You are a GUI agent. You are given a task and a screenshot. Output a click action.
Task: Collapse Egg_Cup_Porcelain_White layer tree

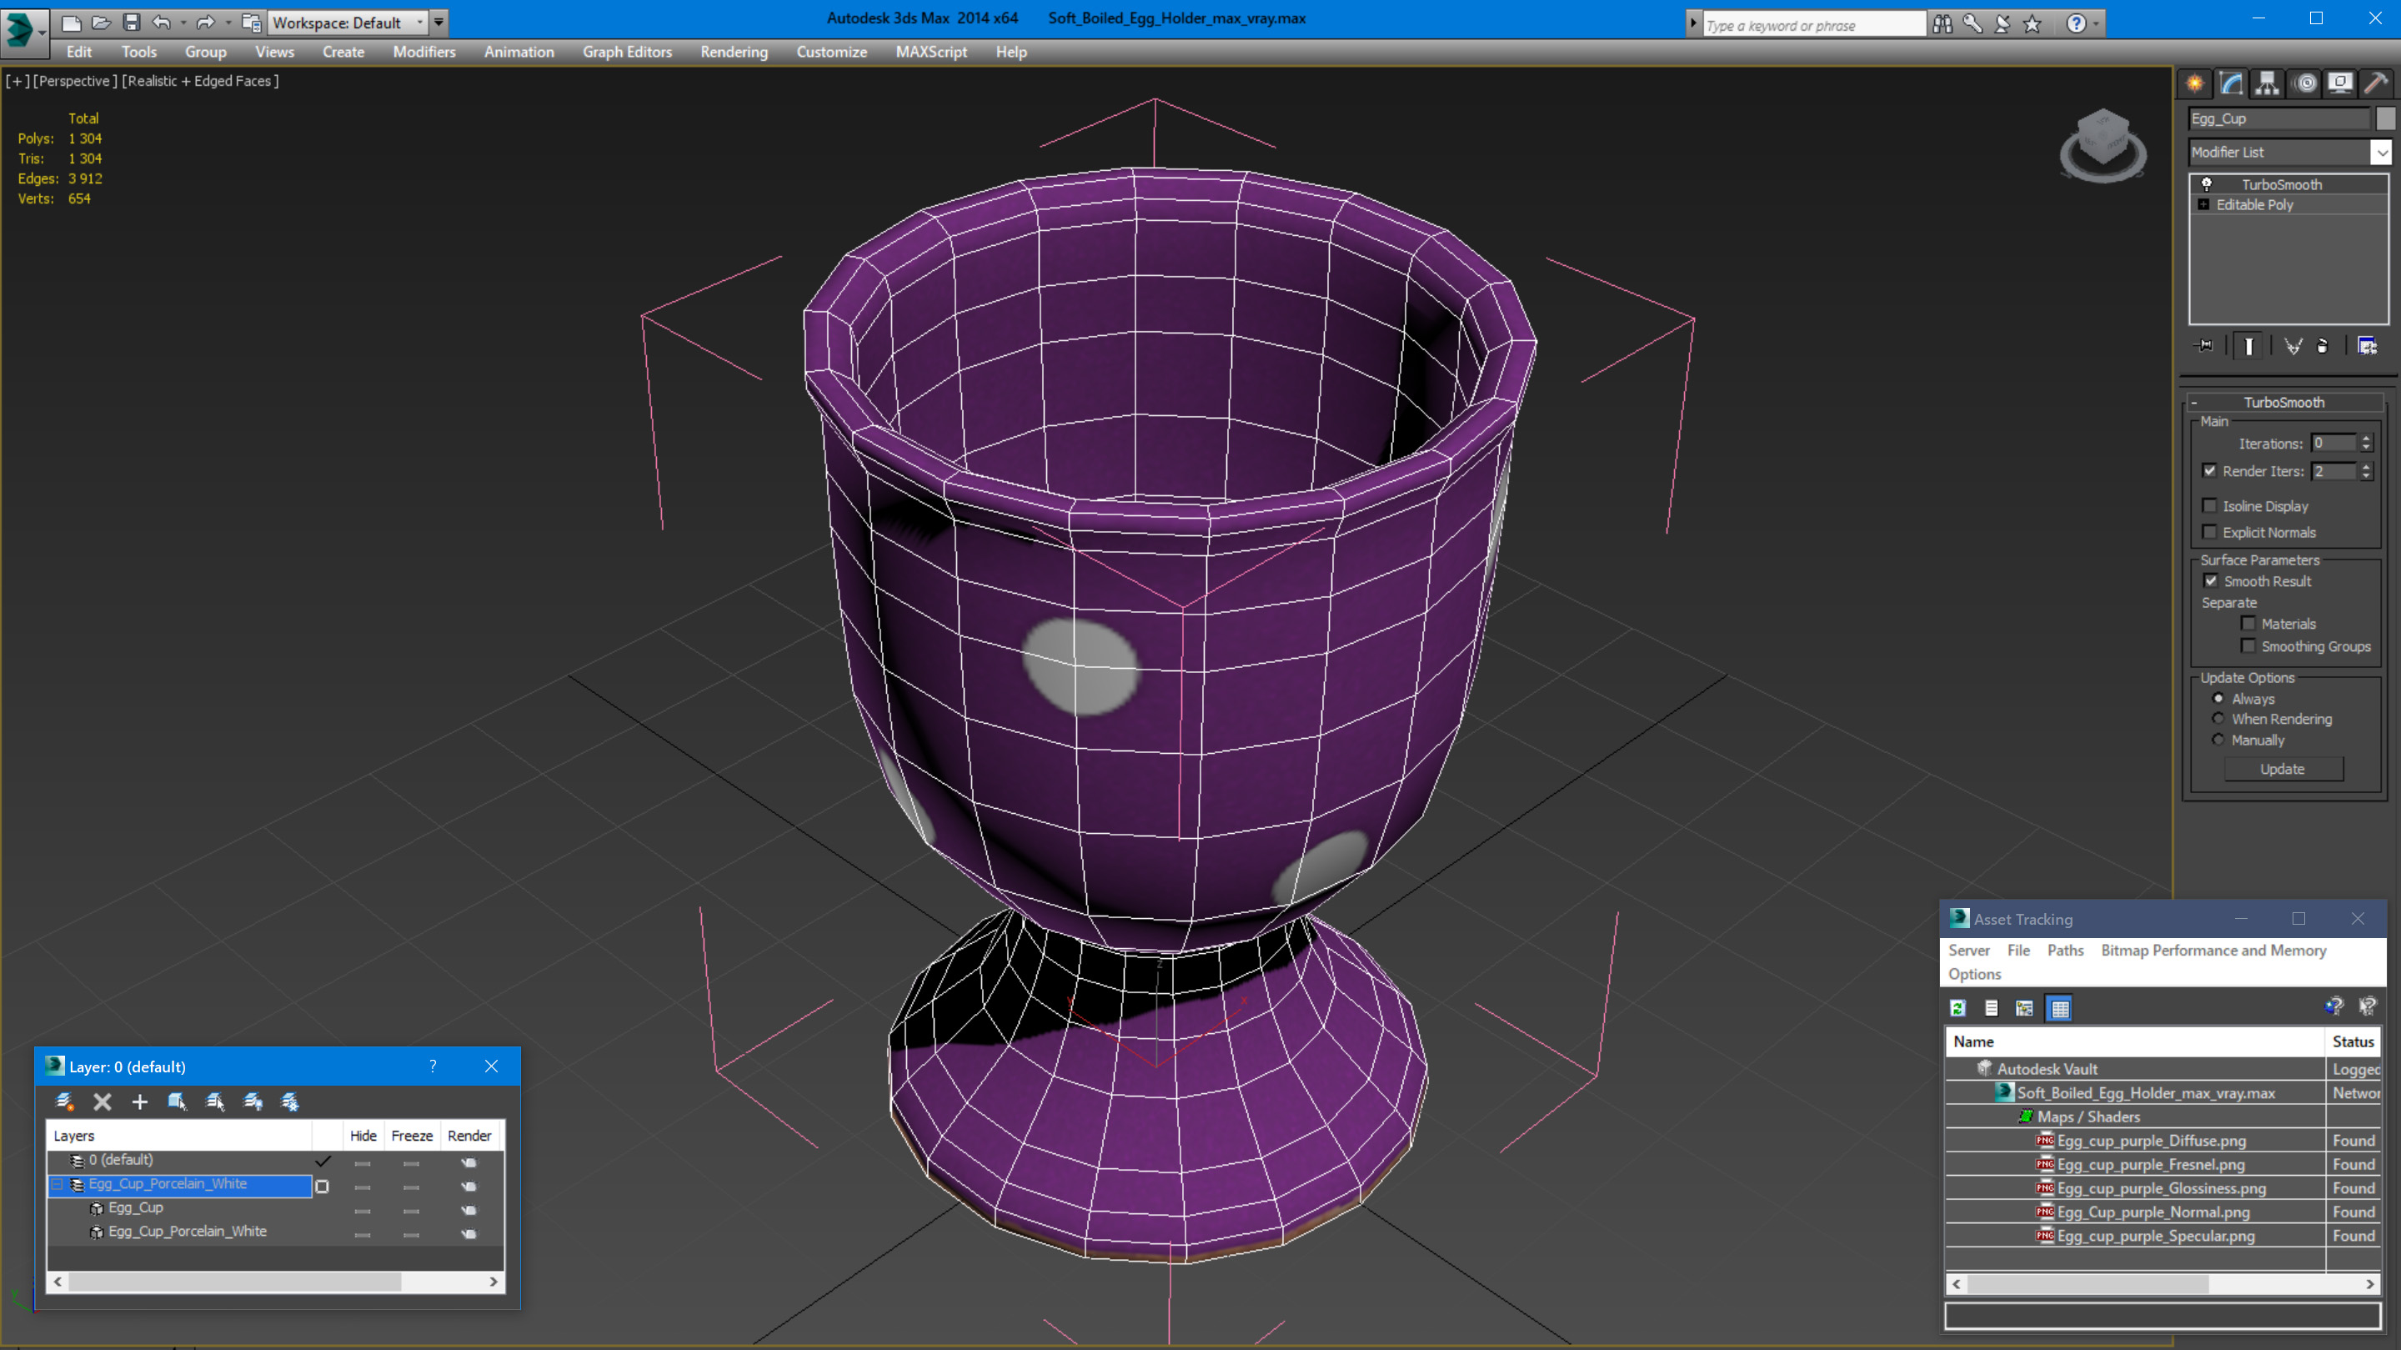57,1184
